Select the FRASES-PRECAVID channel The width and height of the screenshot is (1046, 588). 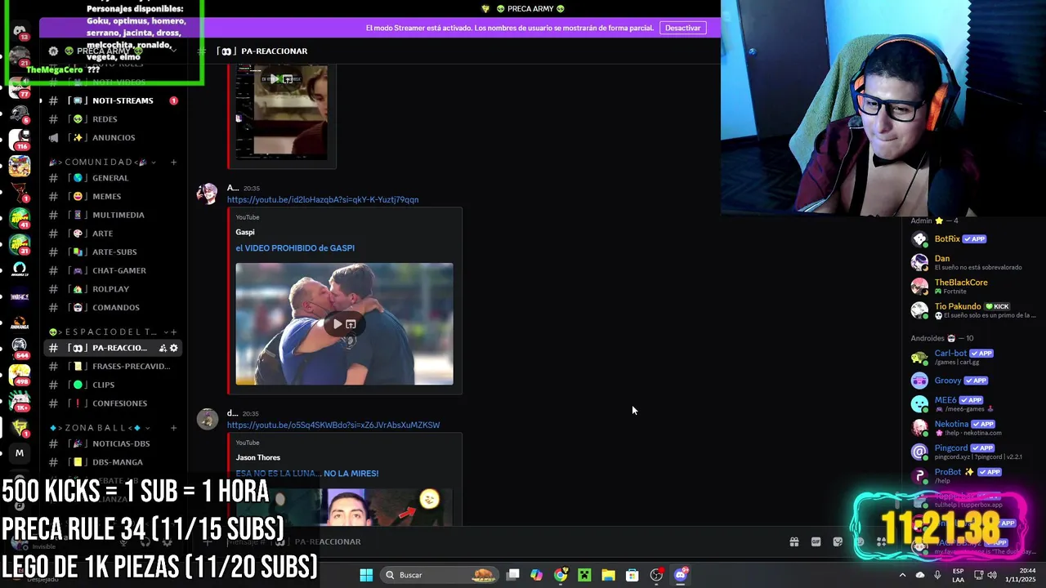pos(113,367)
